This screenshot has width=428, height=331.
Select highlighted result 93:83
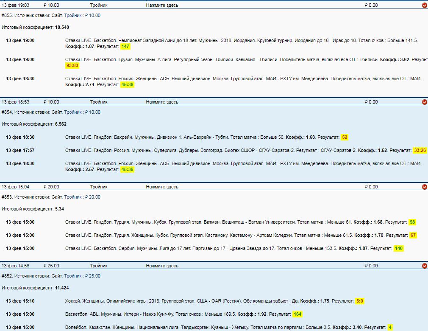point(72,66)
